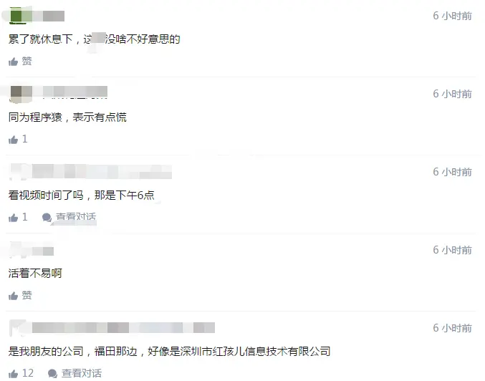This screenshot has width=485, height=381.
Task: Click comment text '同为程序猿，表示有点慌'
Action: tap(67, 117)
